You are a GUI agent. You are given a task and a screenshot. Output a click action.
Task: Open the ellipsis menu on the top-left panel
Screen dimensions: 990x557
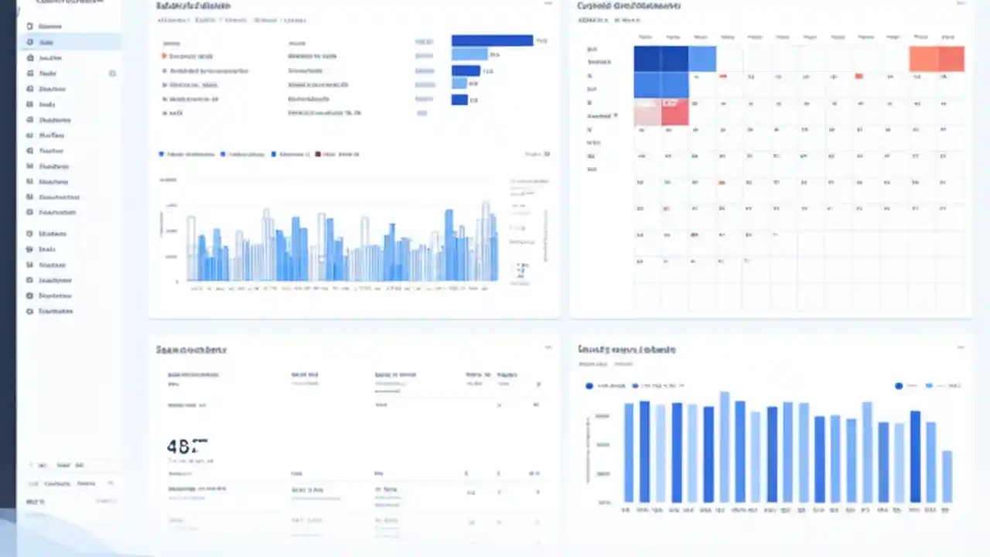point(548,5)
